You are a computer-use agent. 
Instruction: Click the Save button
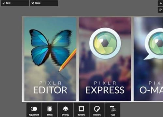tap(15, 3)
